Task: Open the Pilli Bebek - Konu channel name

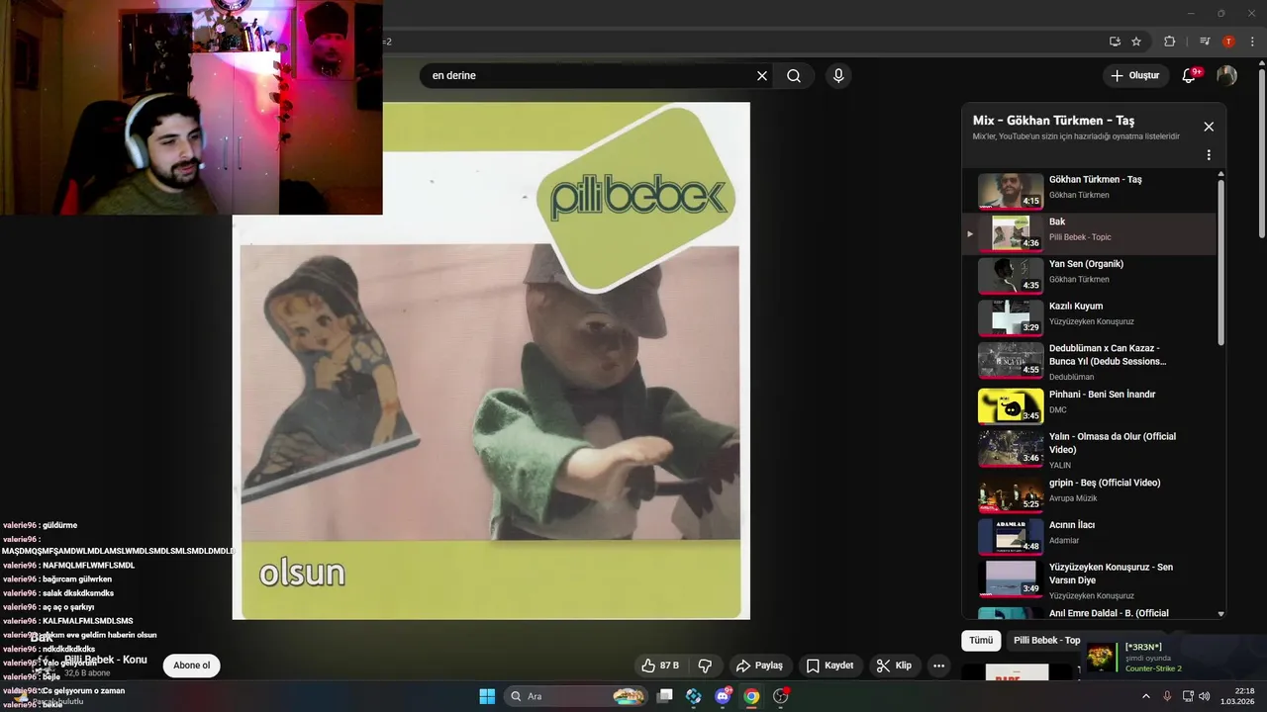Action: tap(106, 660)
